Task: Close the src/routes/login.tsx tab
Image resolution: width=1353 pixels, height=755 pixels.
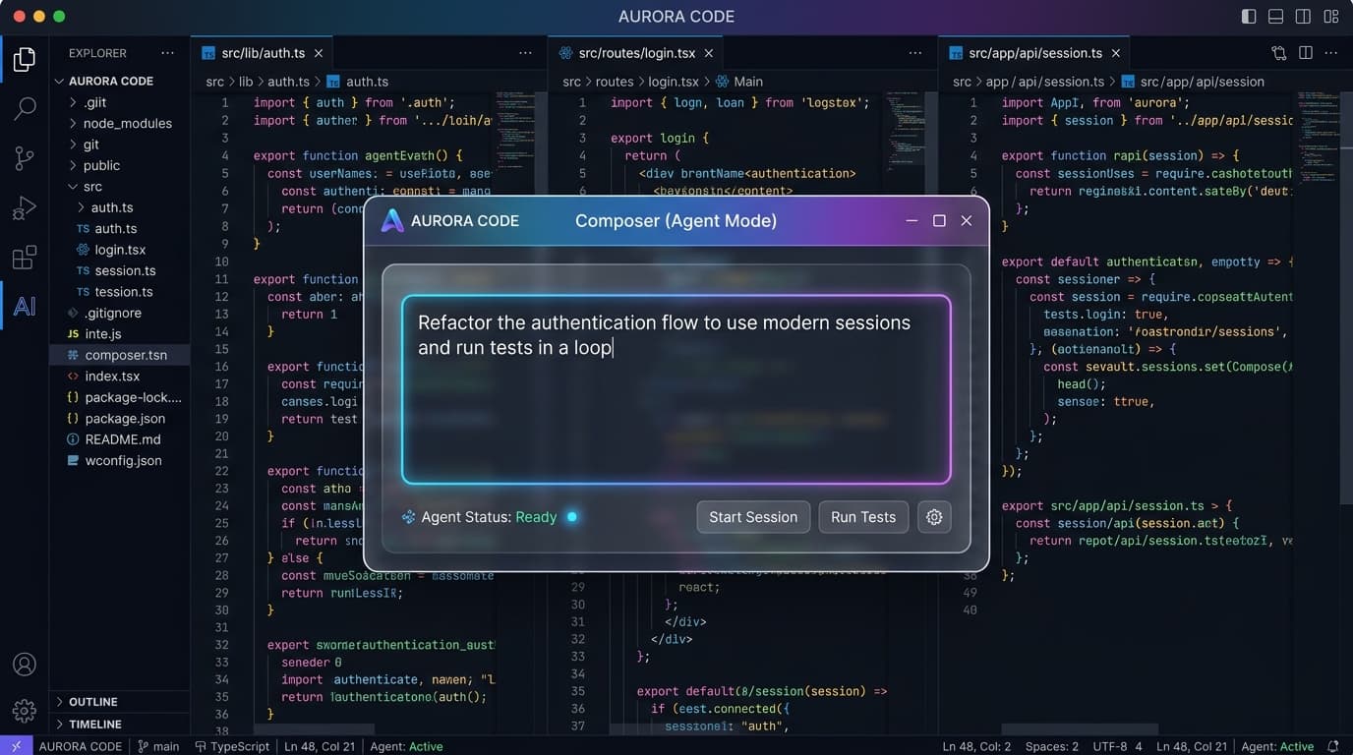Action: pos(709,53)
